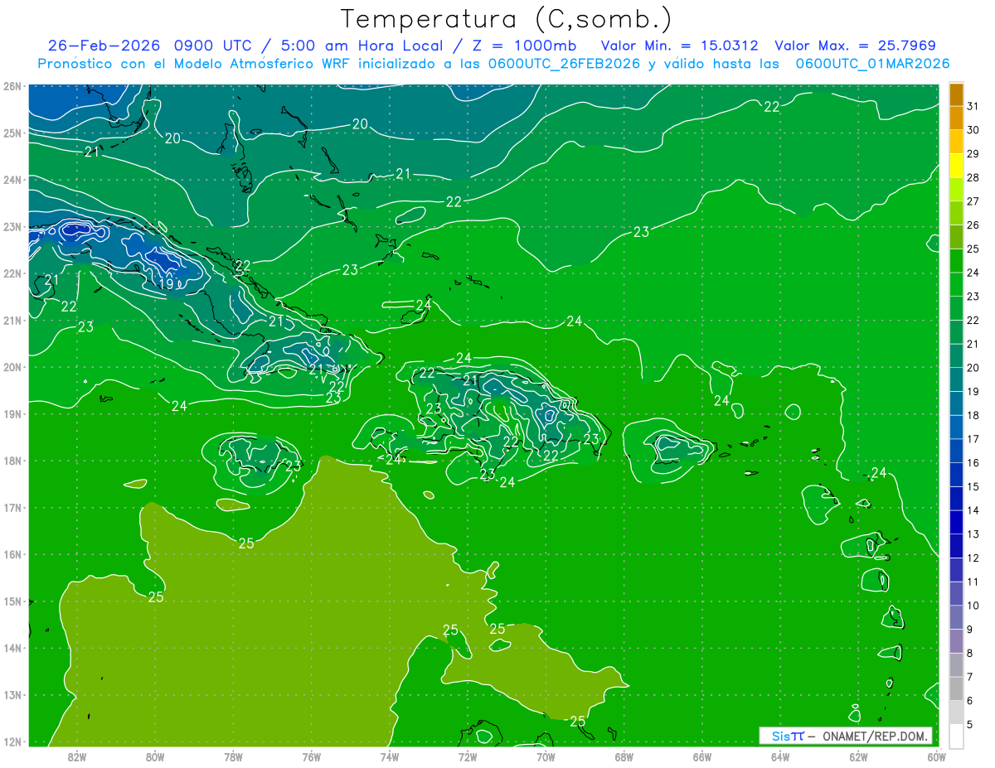The image size is (995, 768).
Task: Click the '62W' longitude axis label
Action: [x=858, y=756]
